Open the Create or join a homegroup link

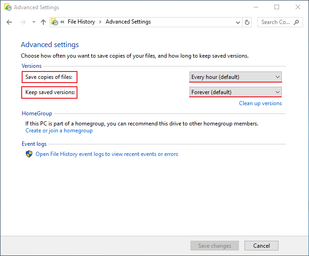coord(59,131)
